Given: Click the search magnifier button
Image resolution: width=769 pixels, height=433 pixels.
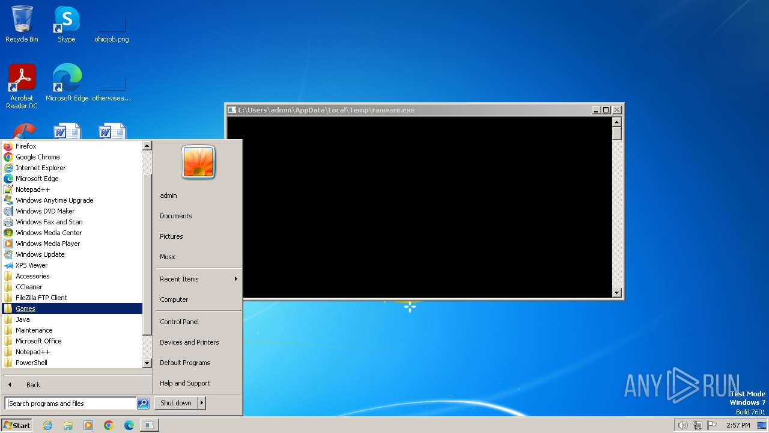Looking at the screenshot, I should [x=143, y=404].
